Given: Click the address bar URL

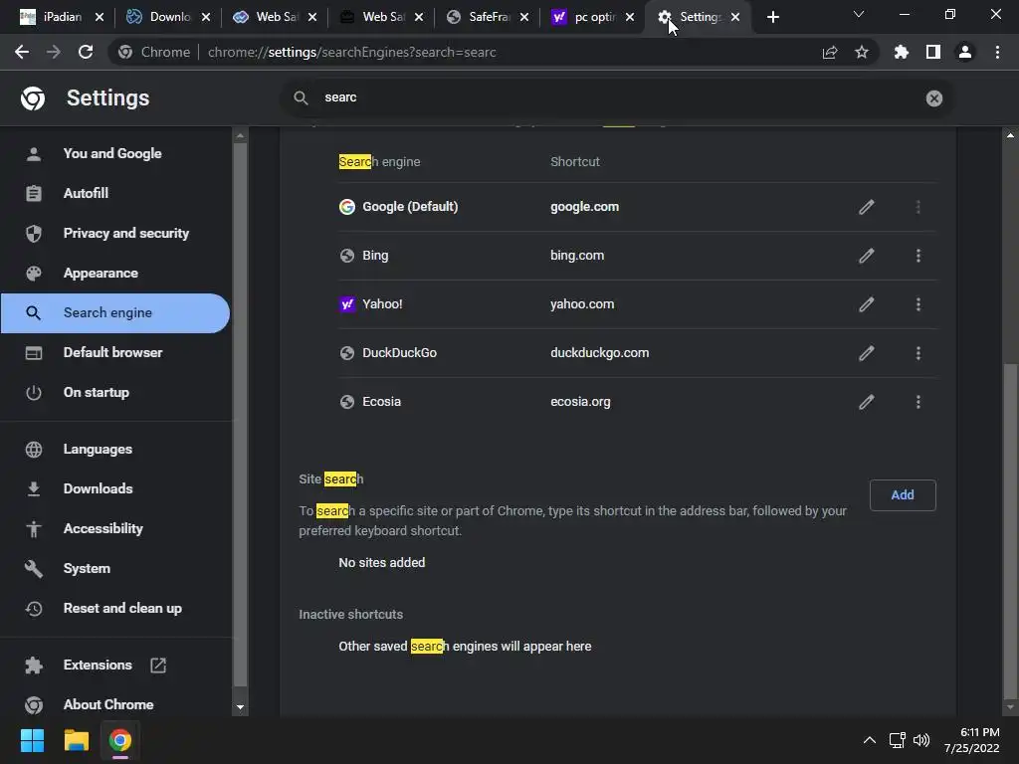Looking at the screenshot, I should pyautogui.click(x=351, y=52).
